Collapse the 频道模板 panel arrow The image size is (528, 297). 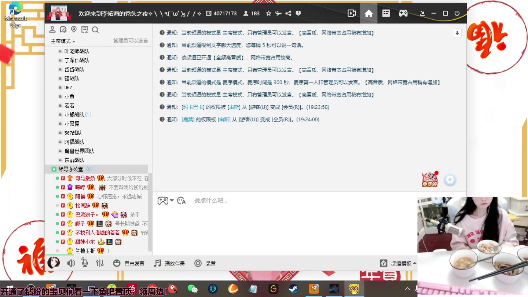[414, 263]
